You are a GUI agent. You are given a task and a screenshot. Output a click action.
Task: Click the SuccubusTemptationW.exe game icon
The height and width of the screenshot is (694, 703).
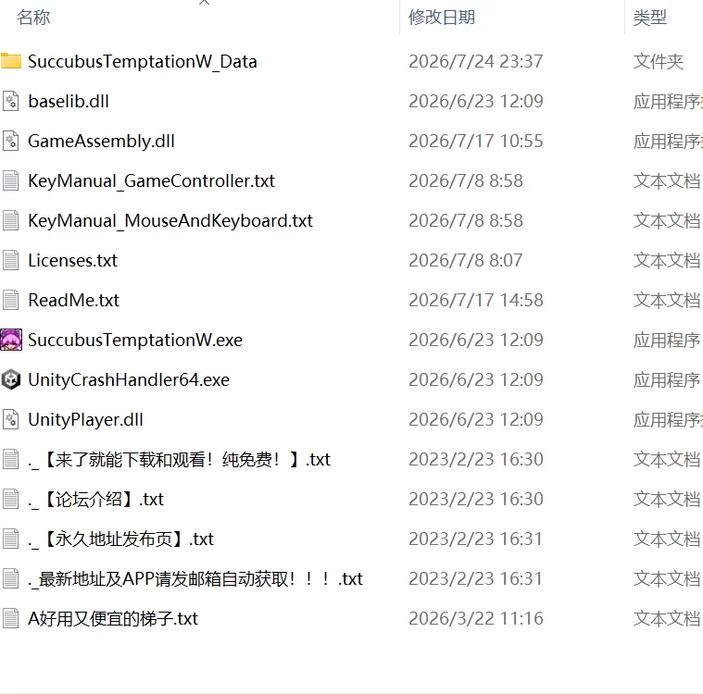click(11, 340)
